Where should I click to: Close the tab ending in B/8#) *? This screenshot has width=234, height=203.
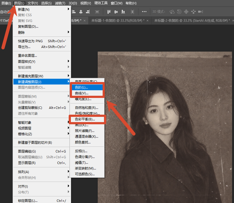pos(85,21)
